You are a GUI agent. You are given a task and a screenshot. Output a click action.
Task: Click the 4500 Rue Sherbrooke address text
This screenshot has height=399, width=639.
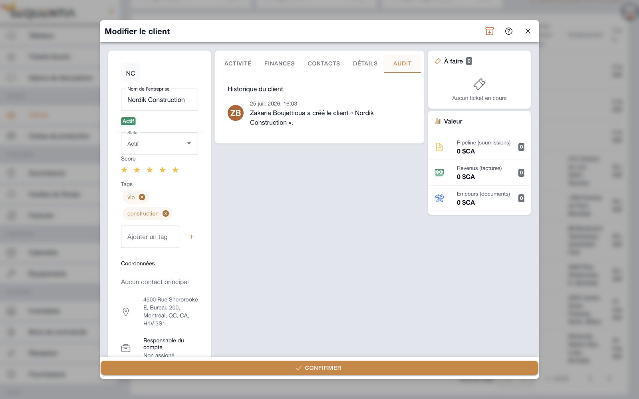[x=171, y=312]
